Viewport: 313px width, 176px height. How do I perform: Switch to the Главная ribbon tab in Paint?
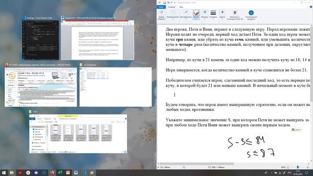[172, 7]
